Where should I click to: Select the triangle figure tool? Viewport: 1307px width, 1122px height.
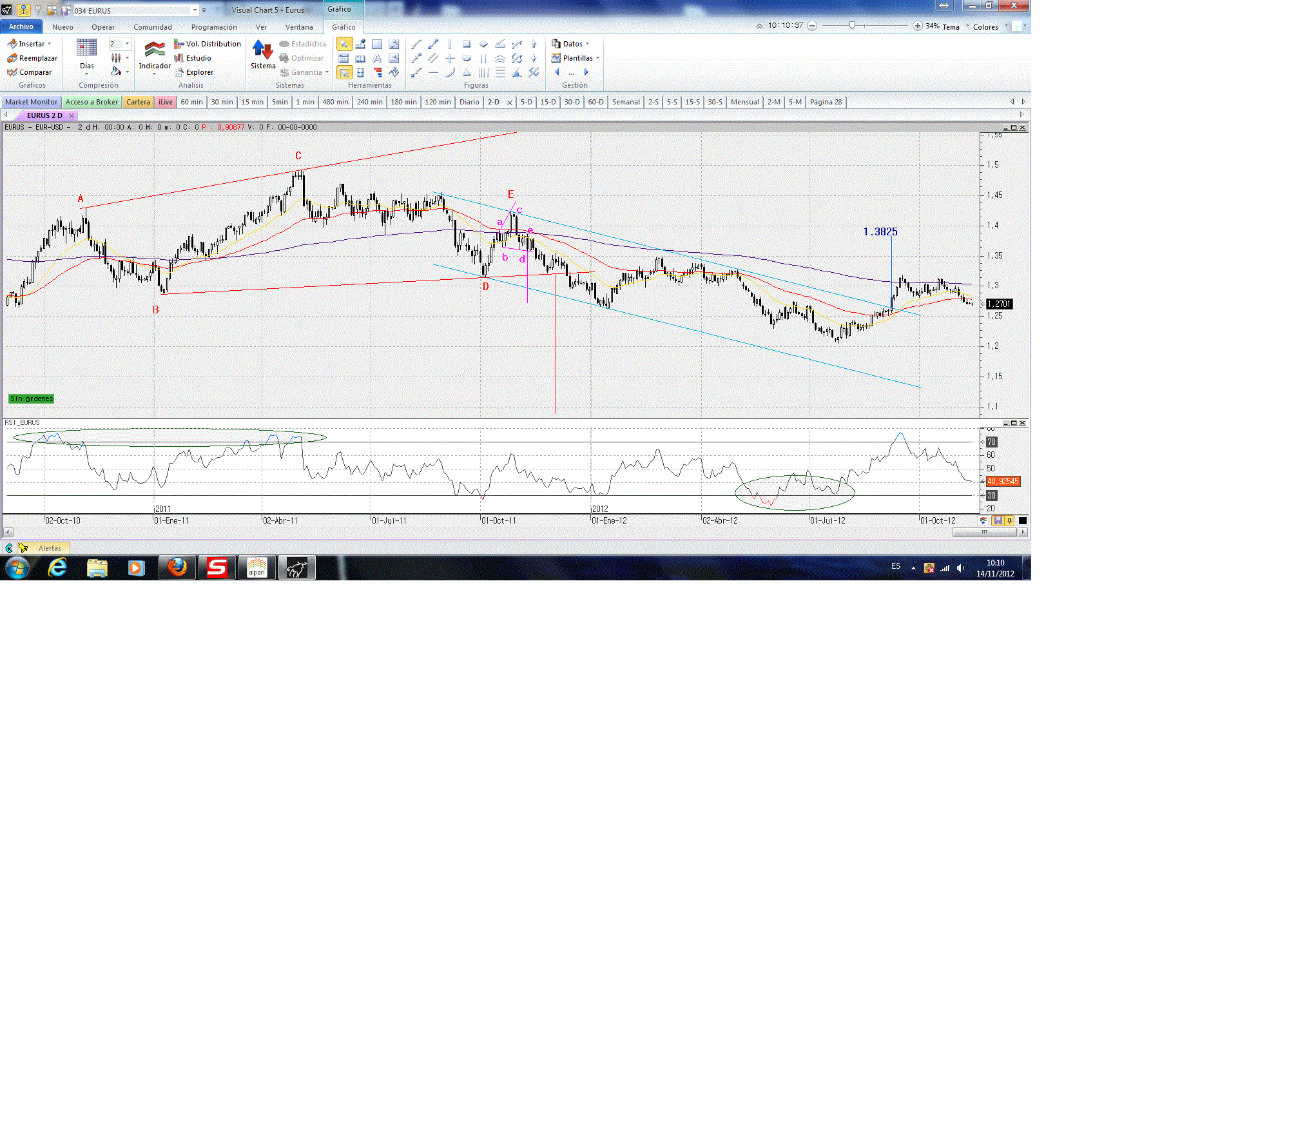(x=467, y=72)
